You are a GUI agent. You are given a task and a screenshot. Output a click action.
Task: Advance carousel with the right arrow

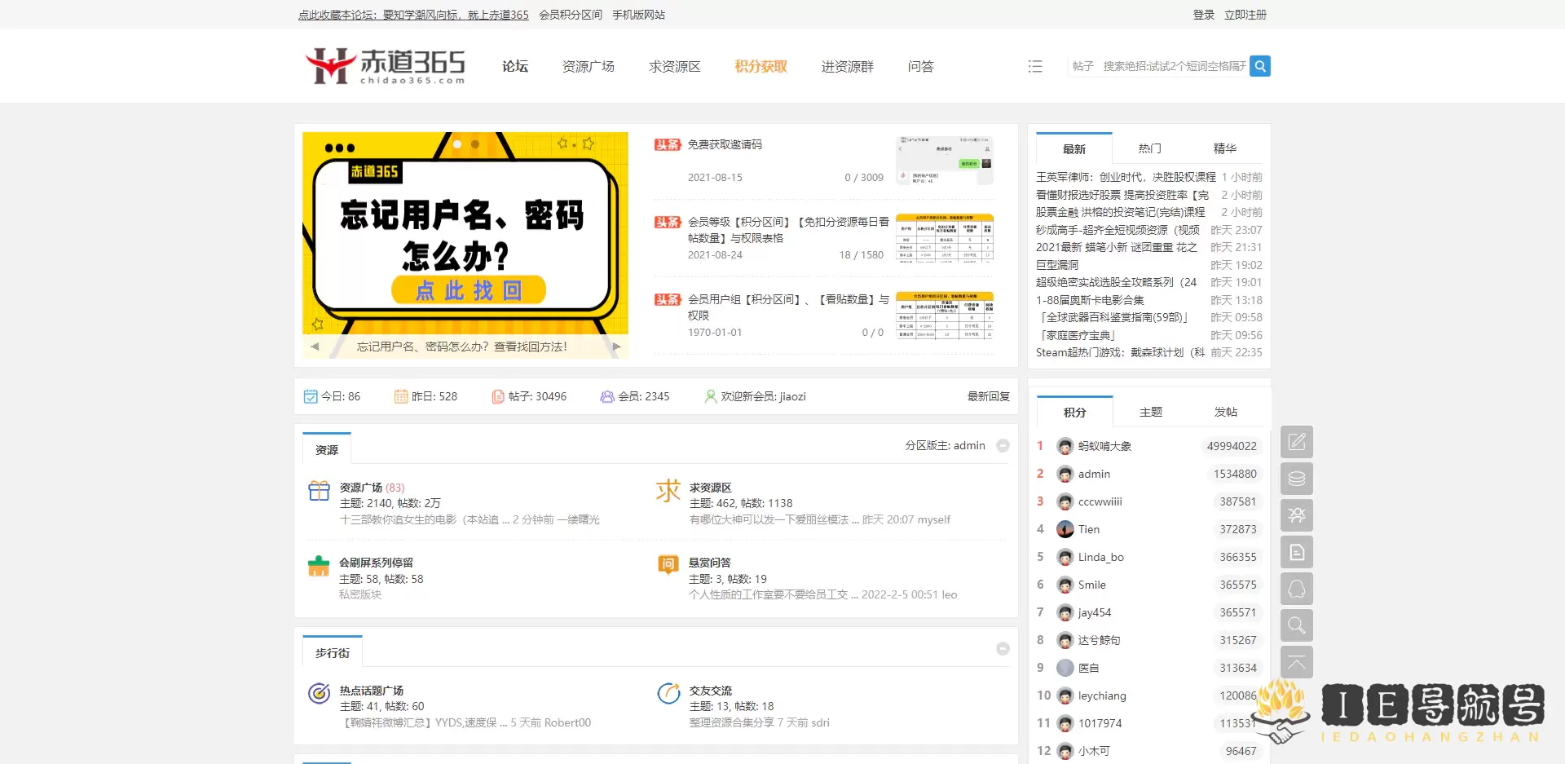[x=616, y=347]
